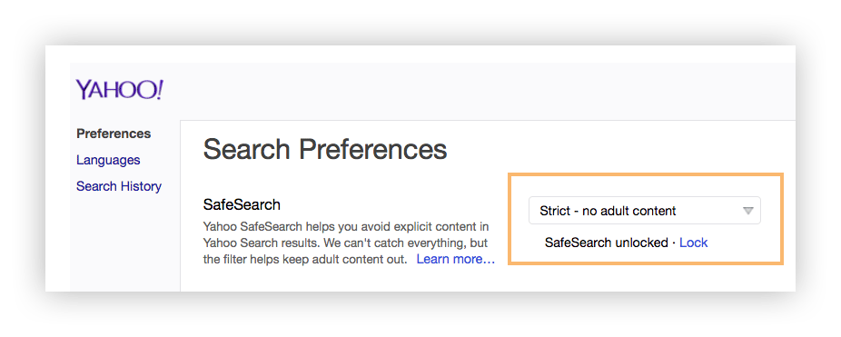Click the Search Preferences heading
Viewport: 841px width, 337px height.
[325, 149]
